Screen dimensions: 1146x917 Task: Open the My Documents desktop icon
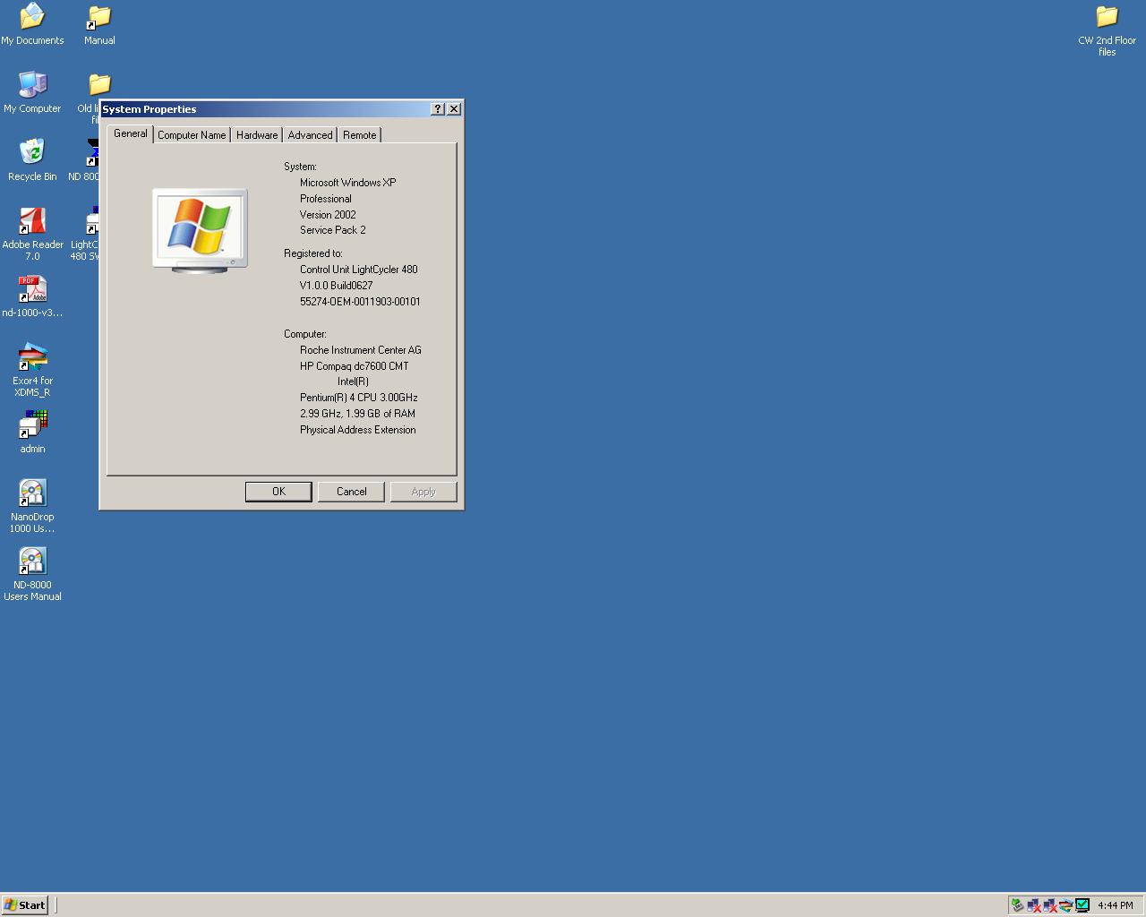coord(32,18)
